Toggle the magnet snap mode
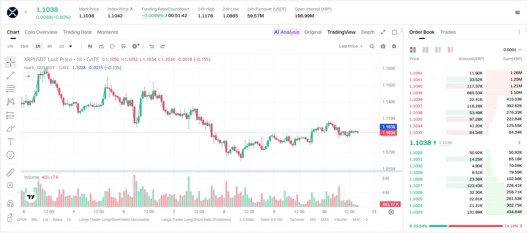The height and width of the screenshot is (233, 527). [x=10, y=203]
